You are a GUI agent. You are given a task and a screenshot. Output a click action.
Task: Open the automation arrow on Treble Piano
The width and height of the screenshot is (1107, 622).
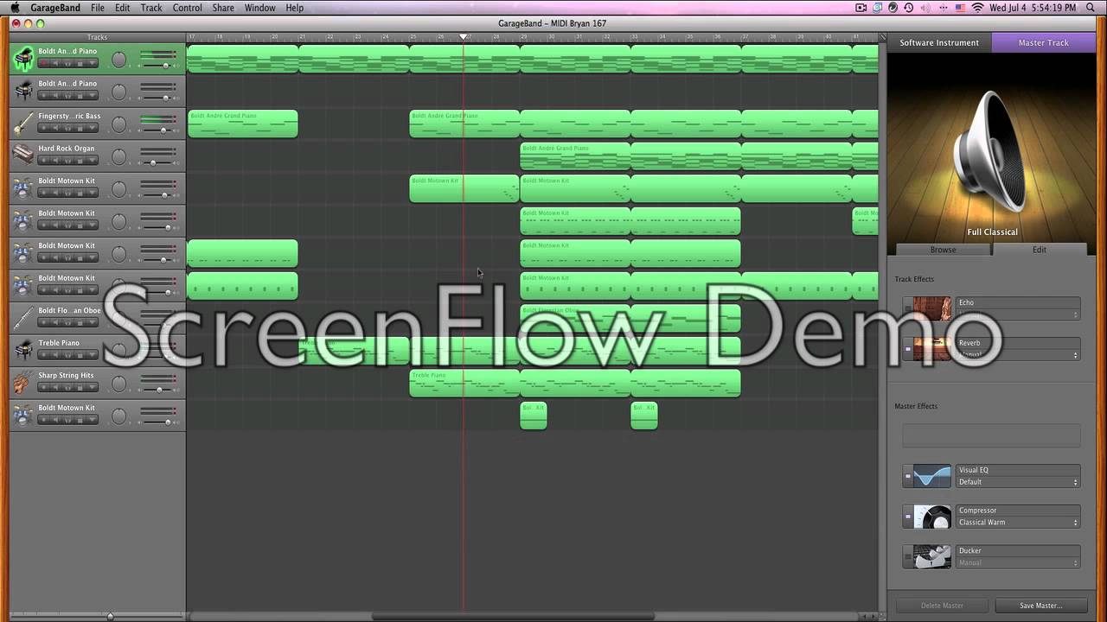92,355
